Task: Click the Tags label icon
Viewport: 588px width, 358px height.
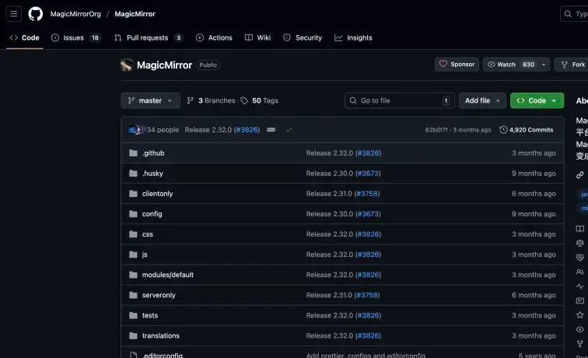Action: coord(244,100)
